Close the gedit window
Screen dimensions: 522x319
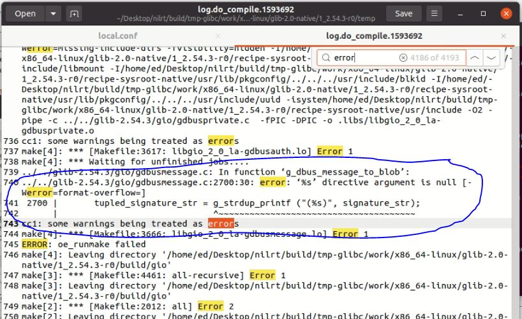(x=506, y=13)
